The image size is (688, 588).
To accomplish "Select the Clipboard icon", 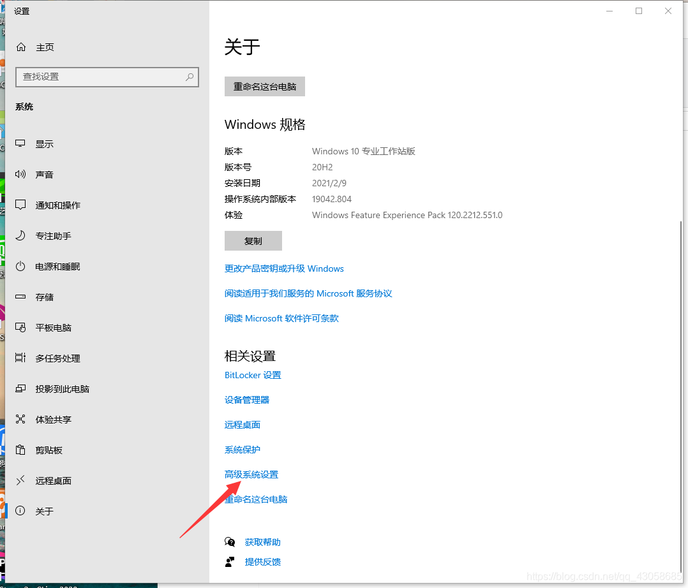I will click(20, 450).
